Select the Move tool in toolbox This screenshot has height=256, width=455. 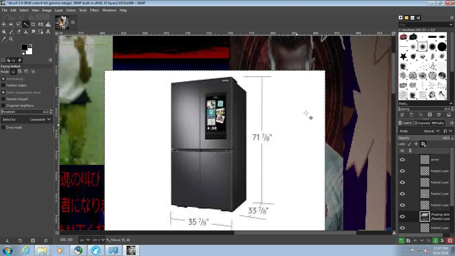[x=4, y=24]
